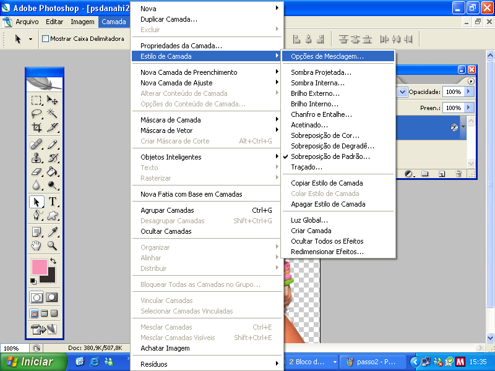Select the Healing Brush tool
495x371 pixels.
pyautogui.click(x=37, y=145)
